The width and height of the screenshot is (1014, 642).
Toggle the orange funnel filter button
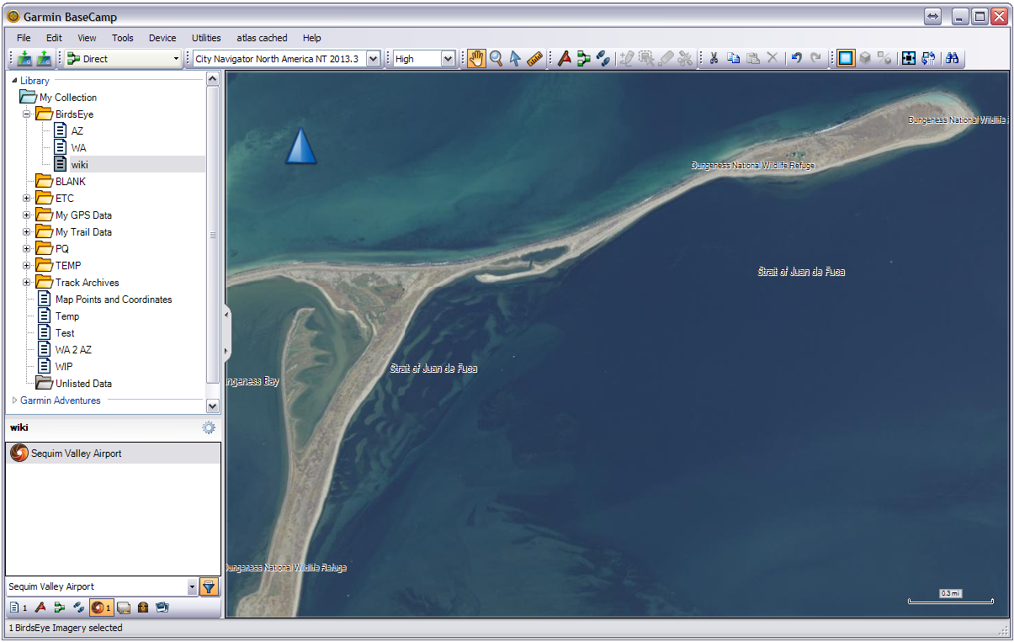[209, 587]
